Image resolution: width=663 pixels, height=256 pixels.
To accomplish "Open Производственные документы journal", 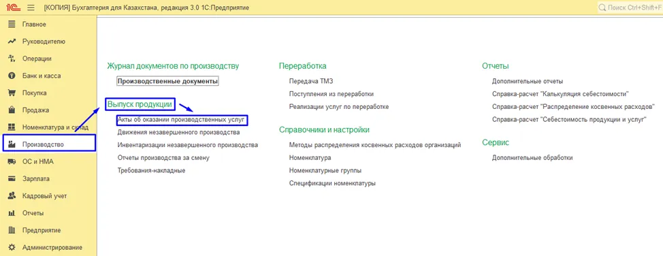I will tap(167, 81).
